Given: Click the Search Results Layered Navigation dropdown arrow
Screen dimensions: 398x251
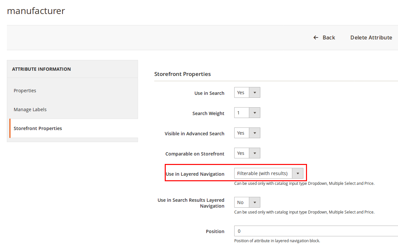Looking at the screenshot, I should 254,202.
